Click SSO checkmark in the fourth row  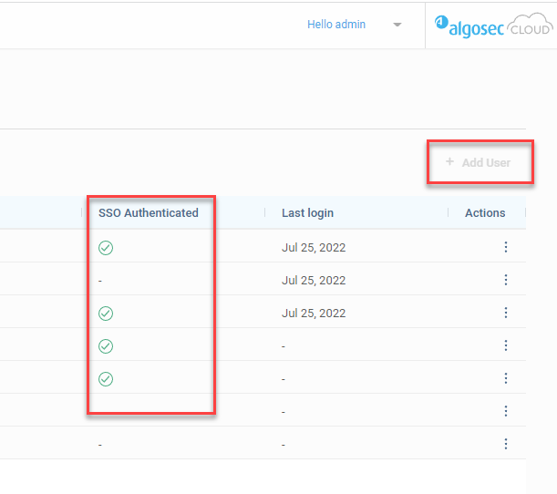click(106, 346)
